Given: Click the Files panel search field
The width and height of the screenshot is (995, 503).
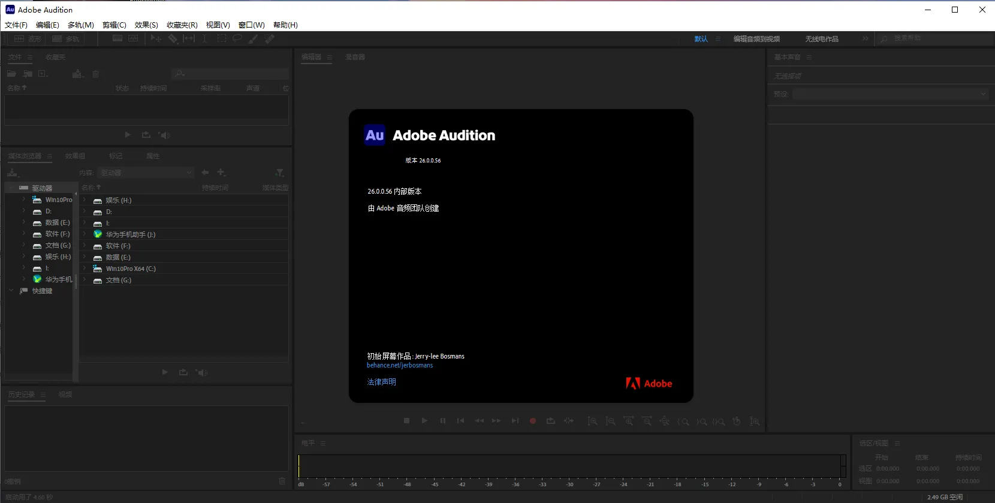Looking at the screenshot, I should 234,74.
